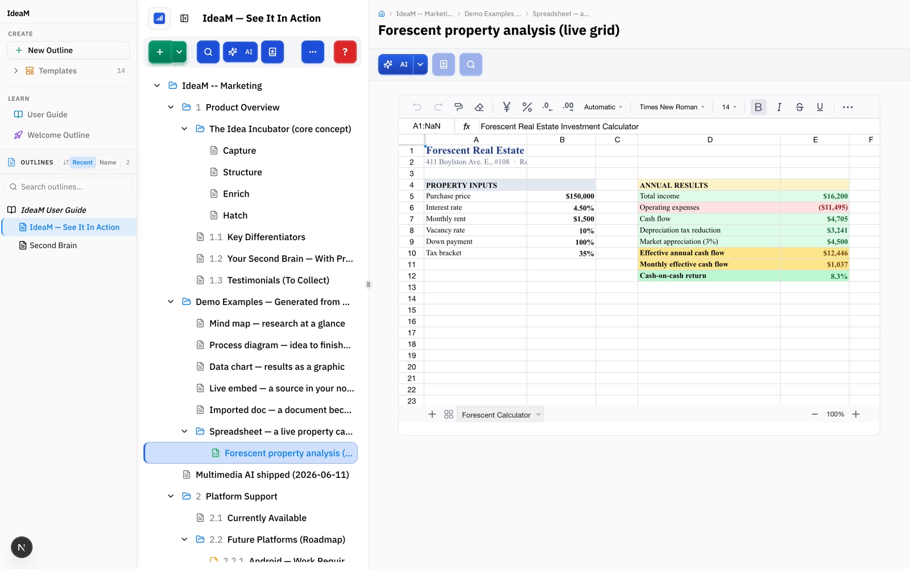Click the outline export document icon
The width and height of the screenshot is (910, 569).
click(x=272, y=52)
